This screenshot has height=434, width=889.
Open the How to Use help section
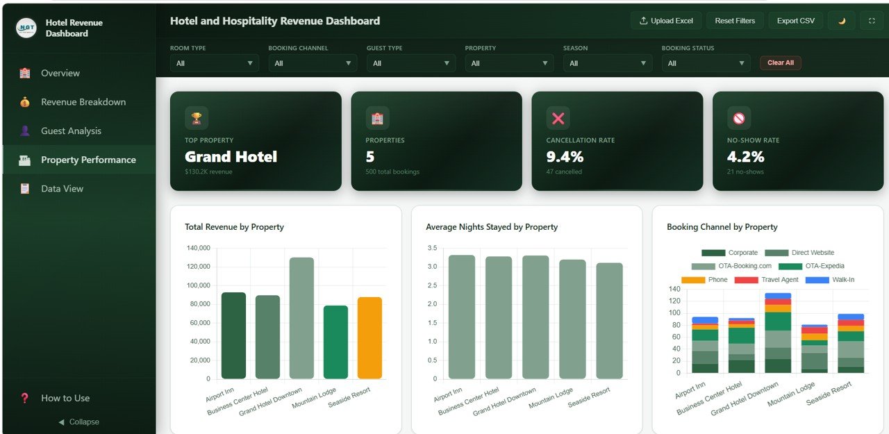(x=65, y=398)
